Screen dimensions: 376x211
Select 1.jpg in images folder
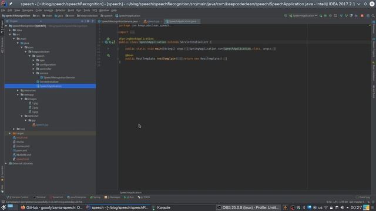(x=33, y=103)
